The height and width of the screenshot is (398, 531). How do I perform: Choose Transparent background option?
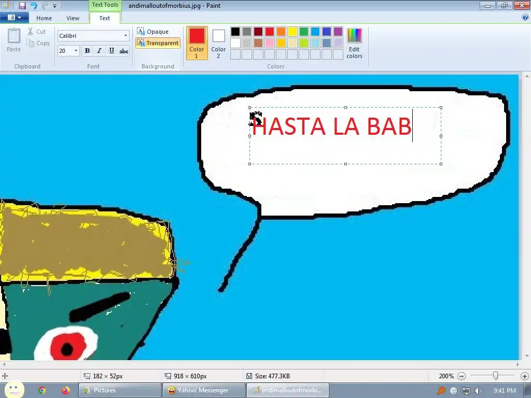158,43
